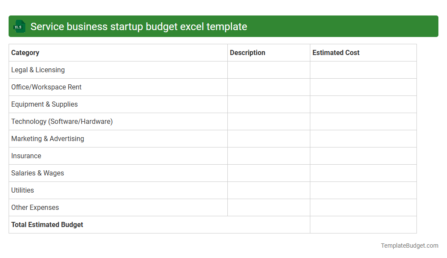Open the TemplateBudget.com link
The width and height of the screenshot is (447, 258).
coord(410,246)
